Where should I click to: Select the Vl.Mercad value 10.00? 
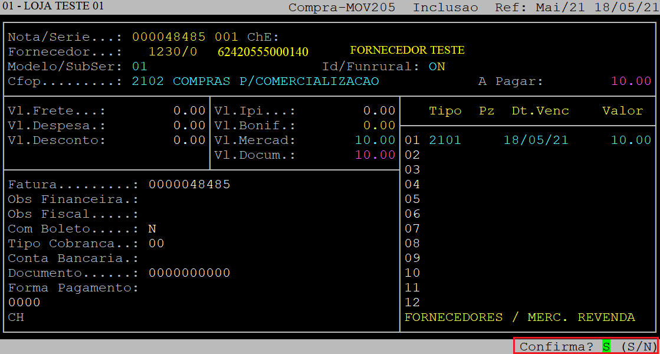375,140
